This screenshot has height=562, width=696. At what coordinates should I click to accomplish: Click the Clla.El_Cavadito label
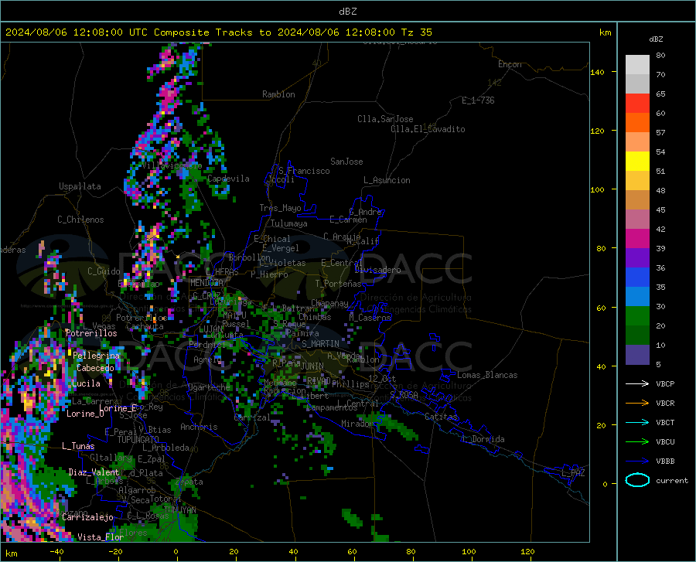[428, 129]
